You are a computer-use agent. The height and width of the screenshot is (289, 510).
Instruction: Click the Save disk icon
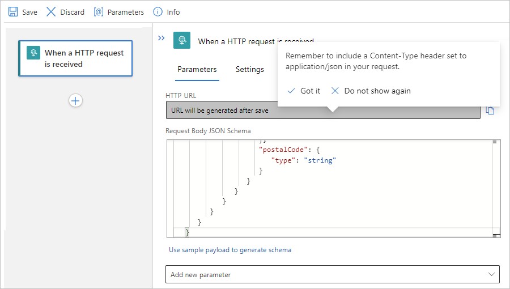[x=13, y=12]
